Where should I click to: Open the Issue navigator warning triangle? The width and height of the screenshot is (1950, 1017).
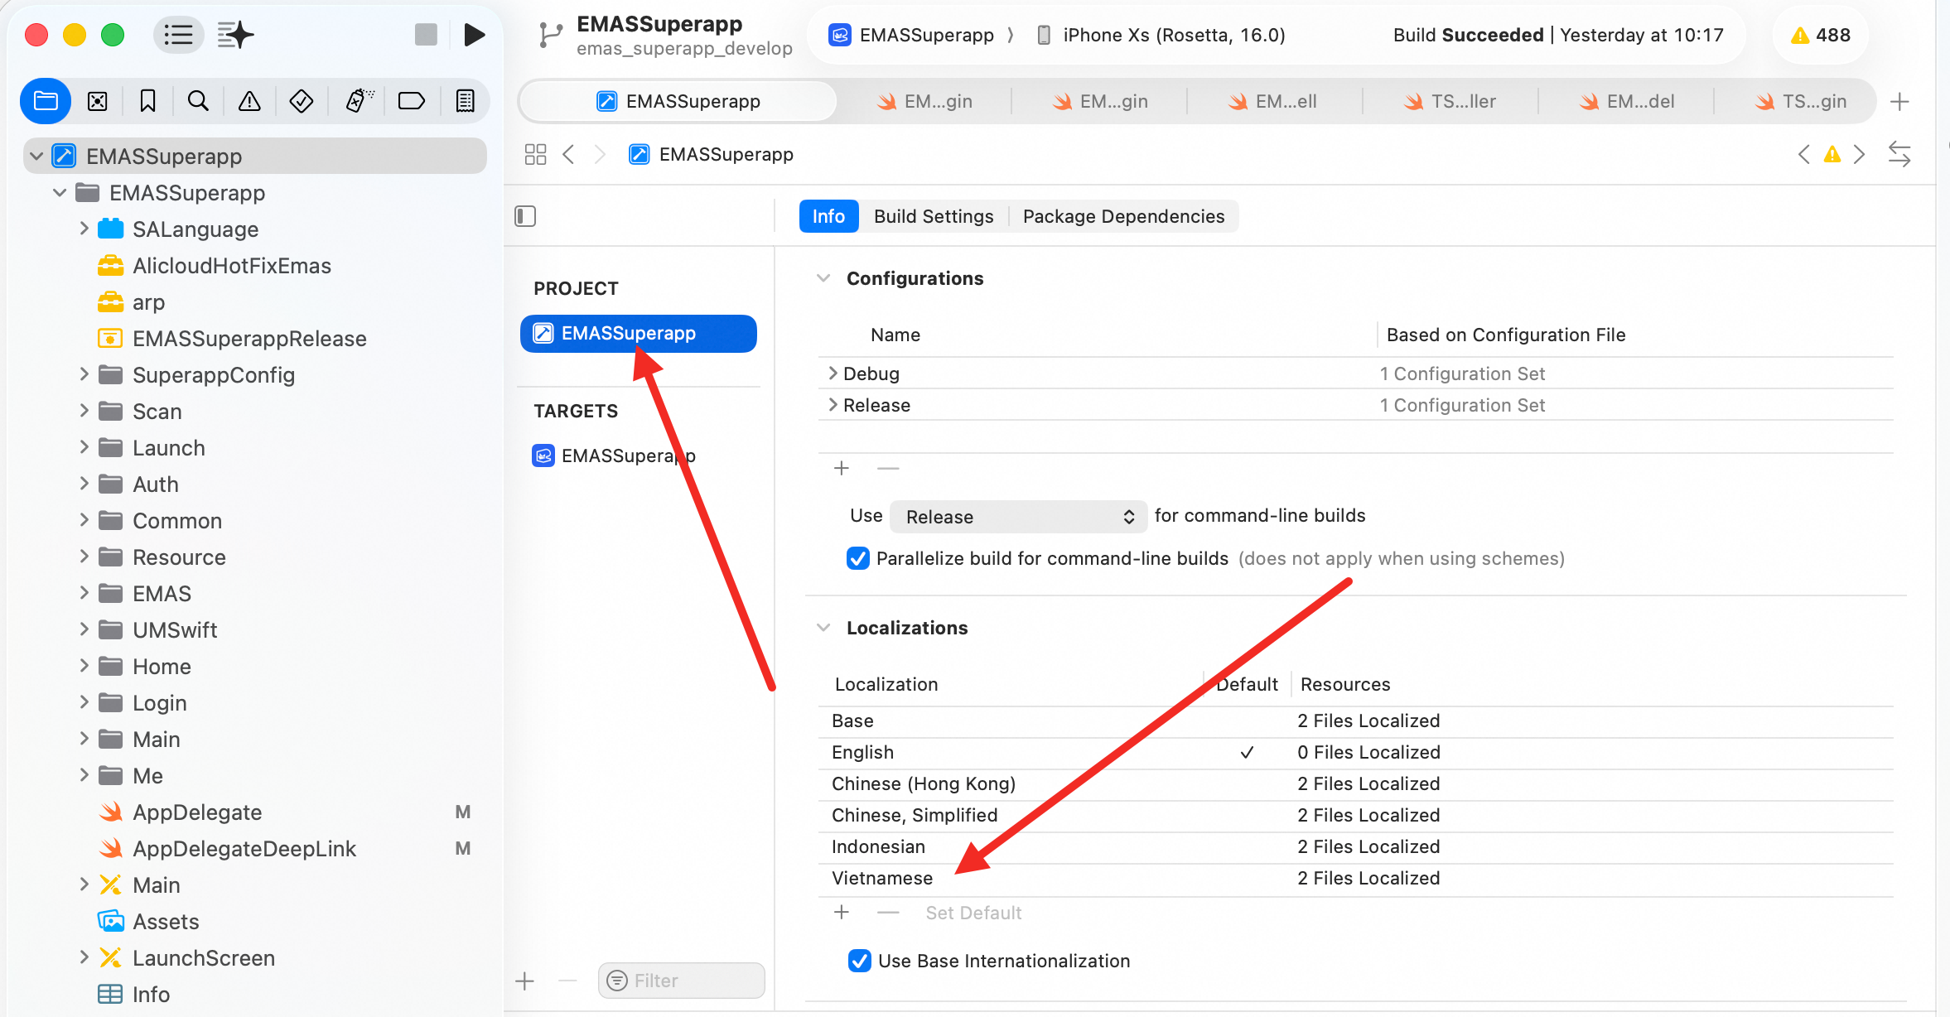(249, 101)
